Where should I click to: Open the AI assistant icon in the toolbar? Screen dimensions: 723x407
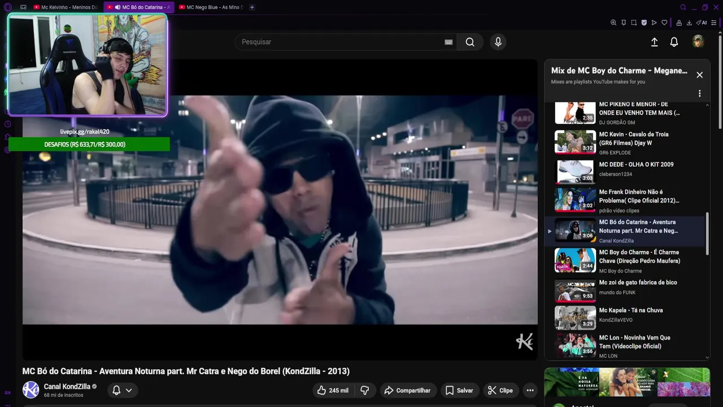coord(702,23)
